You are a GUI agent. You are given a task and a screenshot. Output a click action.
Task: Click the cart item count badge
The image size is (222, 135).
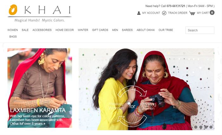coord(212,13)
